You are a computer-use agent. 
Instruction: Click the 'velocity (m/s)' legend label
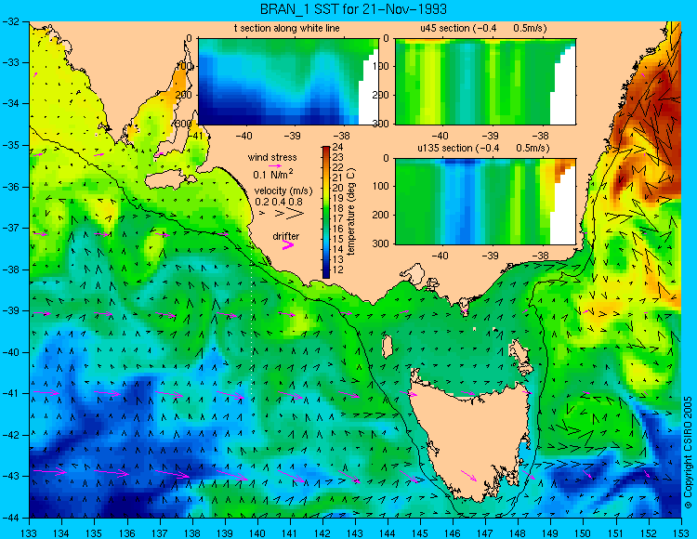coord(283,191)
